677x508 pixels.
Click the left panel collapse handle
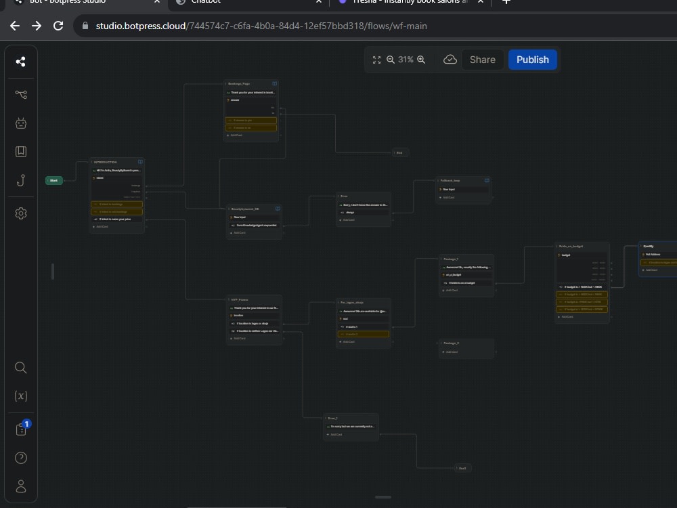pyautogui.click(x=53, y=272)
